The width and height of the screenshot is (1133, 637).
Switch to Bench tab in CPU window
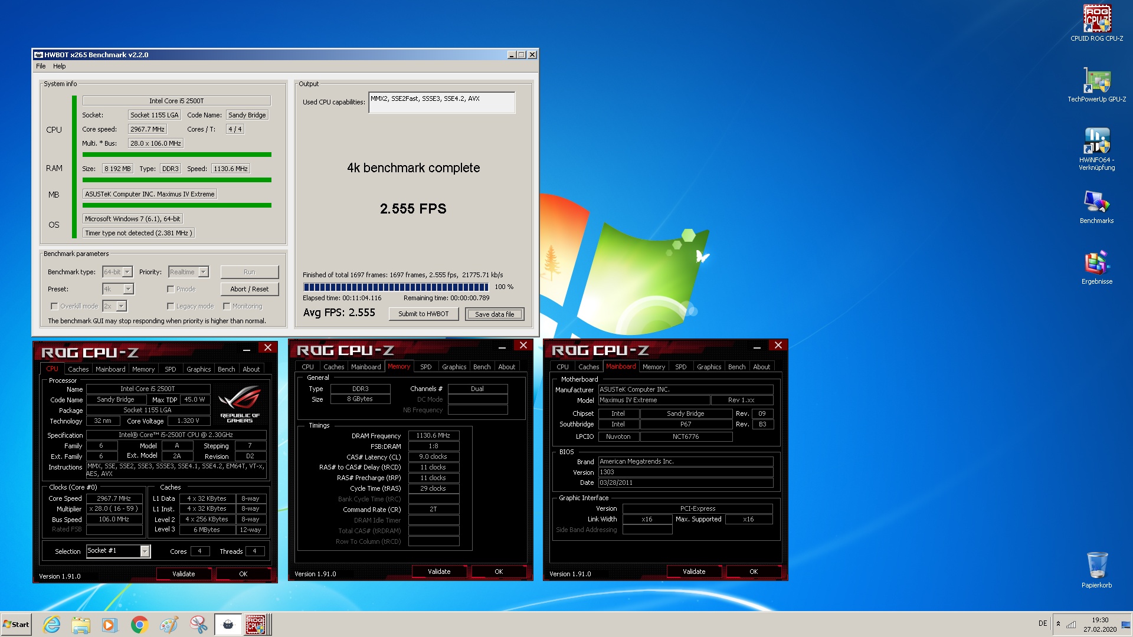[226, 369]
